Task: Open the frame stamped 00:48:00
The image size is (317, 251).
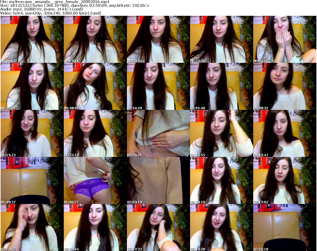Action: [x=95, y=86]
